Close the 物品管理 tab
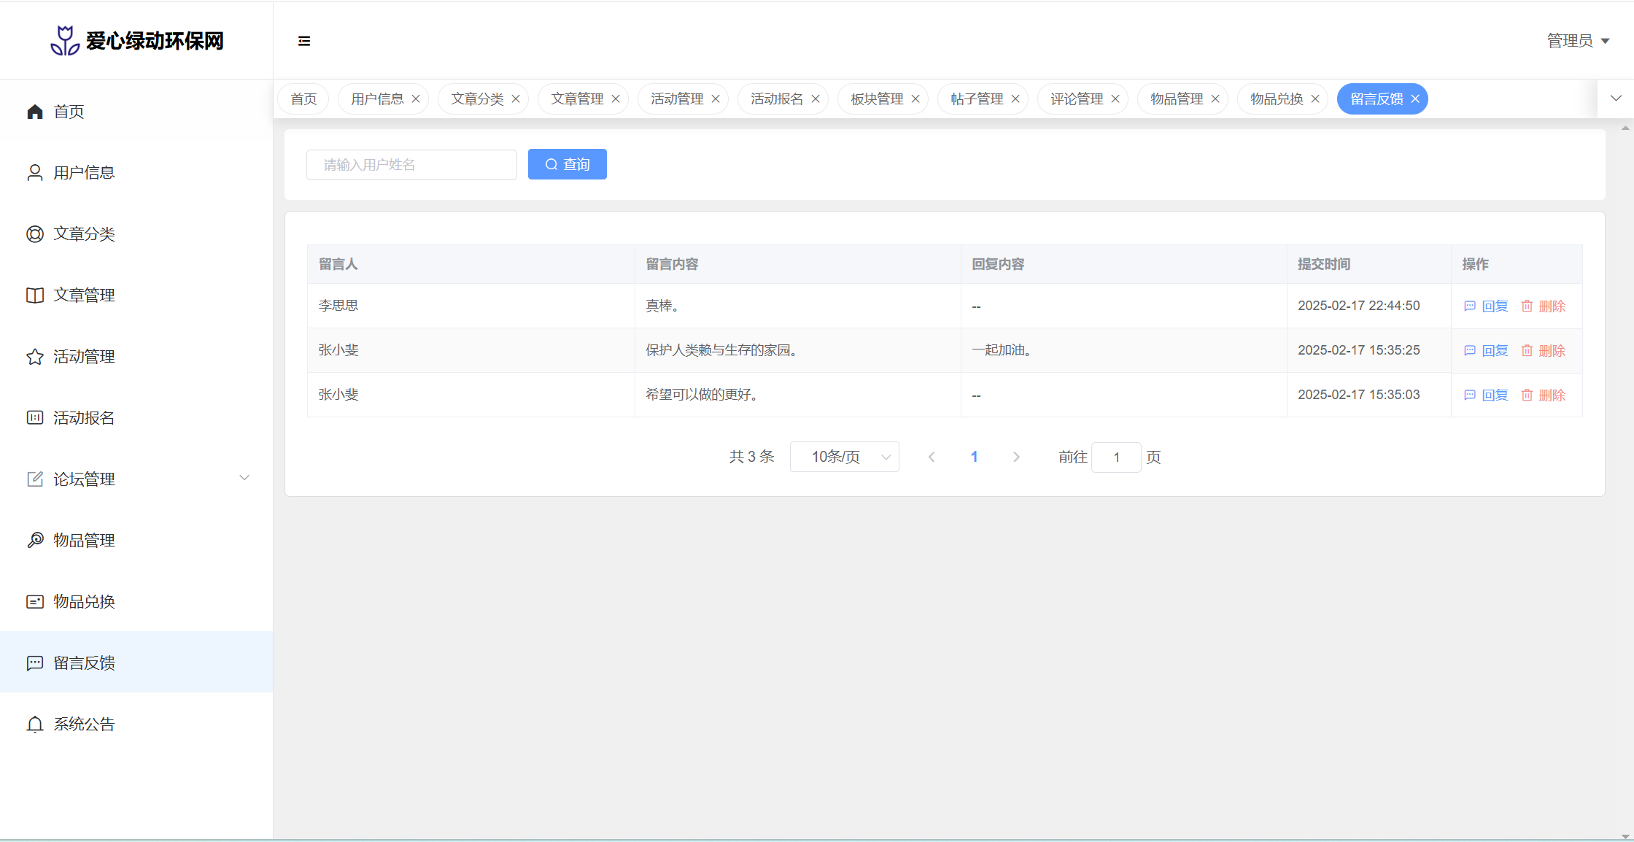Screen dimensions: 1634x842 click(x=1215, y=99)
